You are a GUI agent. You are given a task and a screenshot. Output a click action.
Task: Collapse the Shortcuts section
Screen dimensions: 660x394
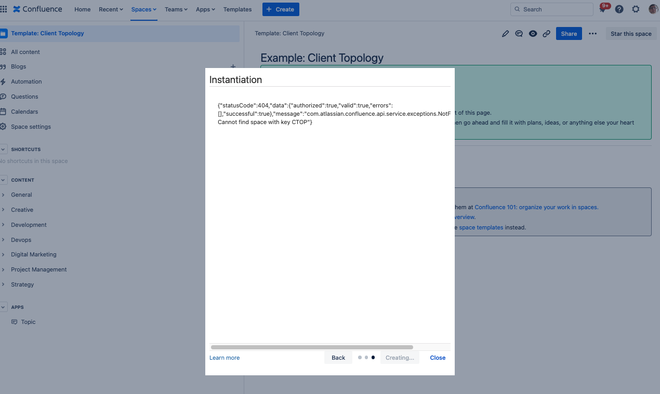tap(3, 150)
